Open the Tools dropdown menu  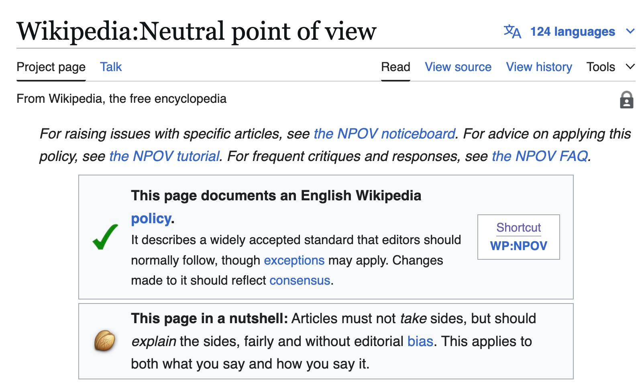pos(611,67)
